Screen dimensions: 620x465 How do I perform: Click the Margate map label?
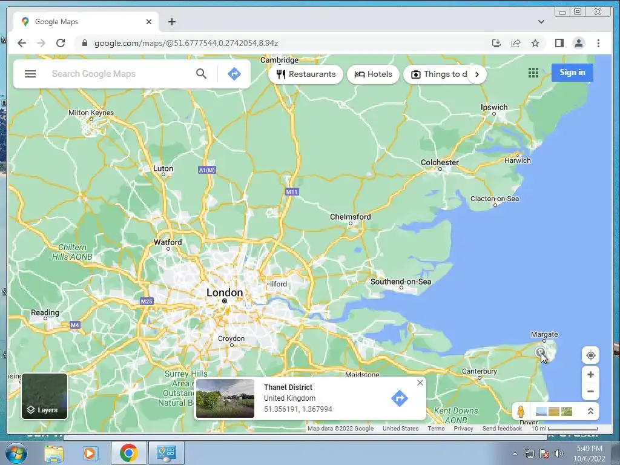pyautogui.click(x=544, y=334)
